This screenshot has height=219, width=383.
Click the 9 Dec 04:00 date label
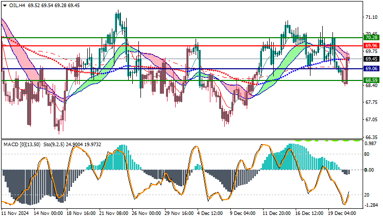[x=243, y=213]
